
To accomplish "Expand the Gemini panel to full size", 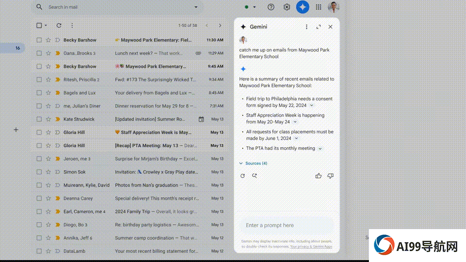I will (x=318, y=27).
